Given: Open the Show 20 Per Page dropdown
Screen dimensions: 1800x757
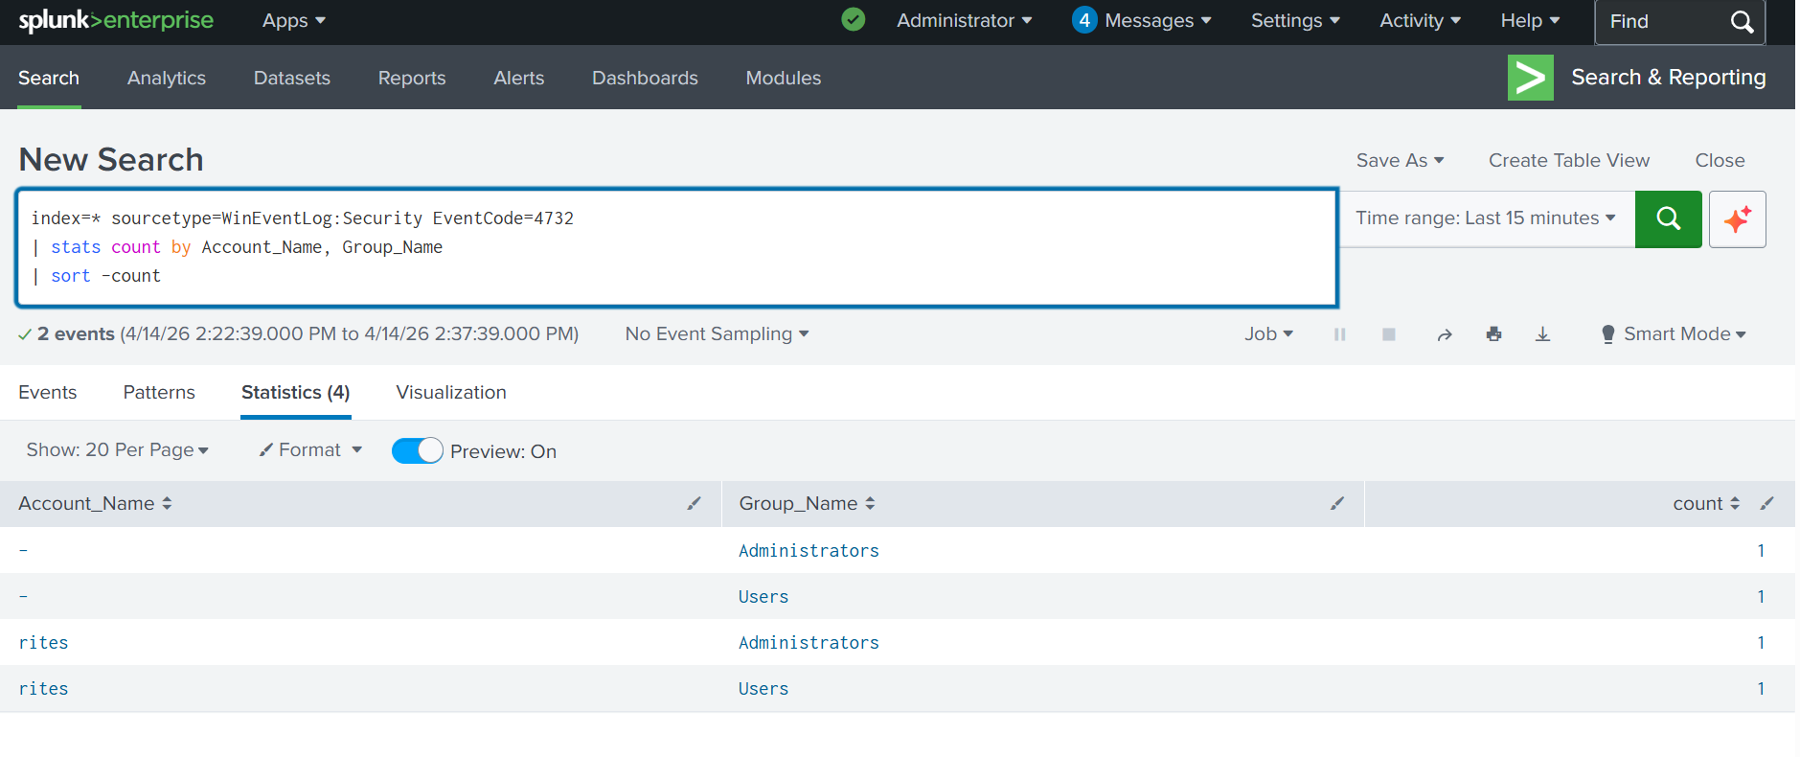Looking at the screenshot, I should click(117, 450).
